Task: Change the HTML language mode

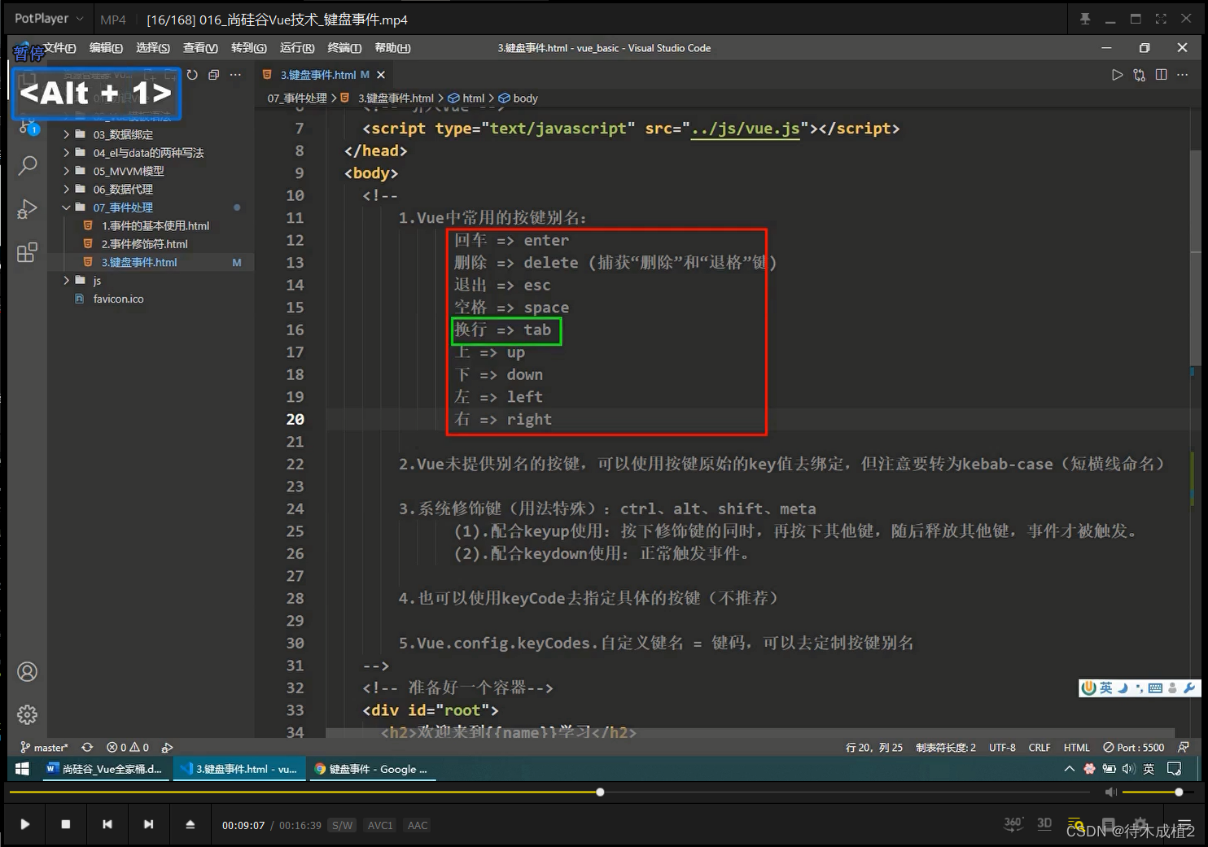Action: pos(1076,747)
